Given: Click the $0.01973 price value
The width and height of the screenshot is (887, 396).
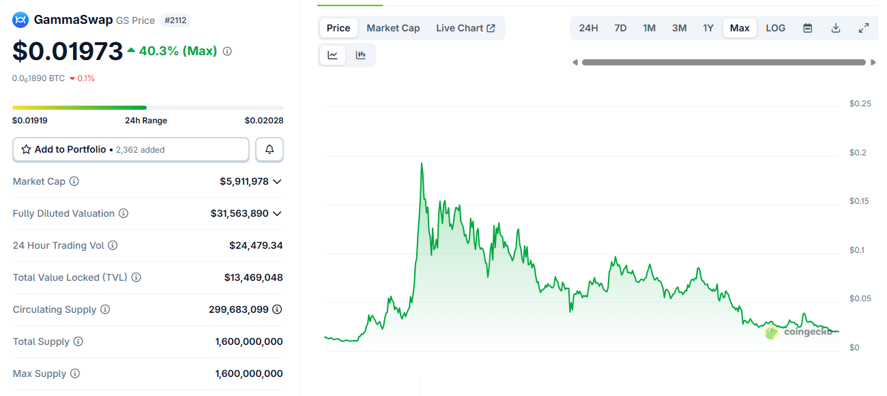Looking at the screenshot, I should point(68,51).
